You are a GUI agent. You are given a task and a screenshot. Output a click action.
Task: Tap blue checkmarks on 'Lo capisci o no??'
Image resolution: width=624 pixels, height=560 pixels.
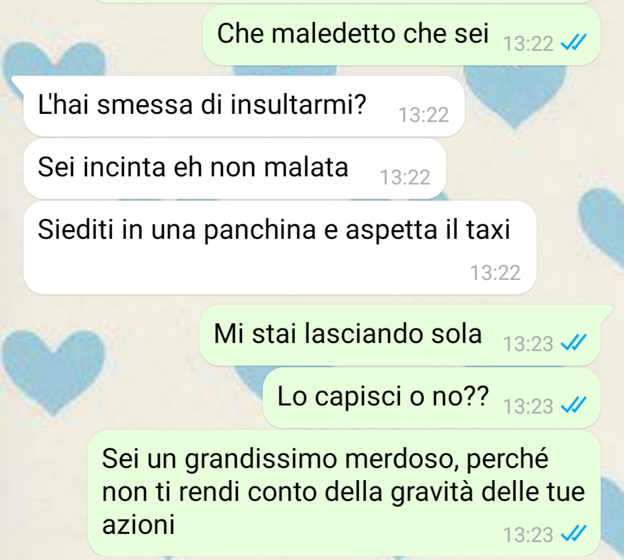coord(573,405)
